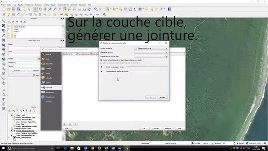Click Annuler in the join dialog
The width and height of the screenshot is (268, 151).
click(162, 97)
